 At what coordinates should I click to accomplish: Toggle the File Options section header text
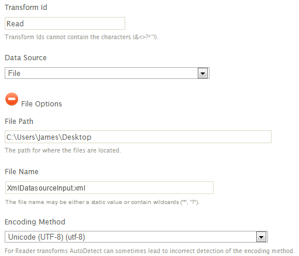point(42,104)
